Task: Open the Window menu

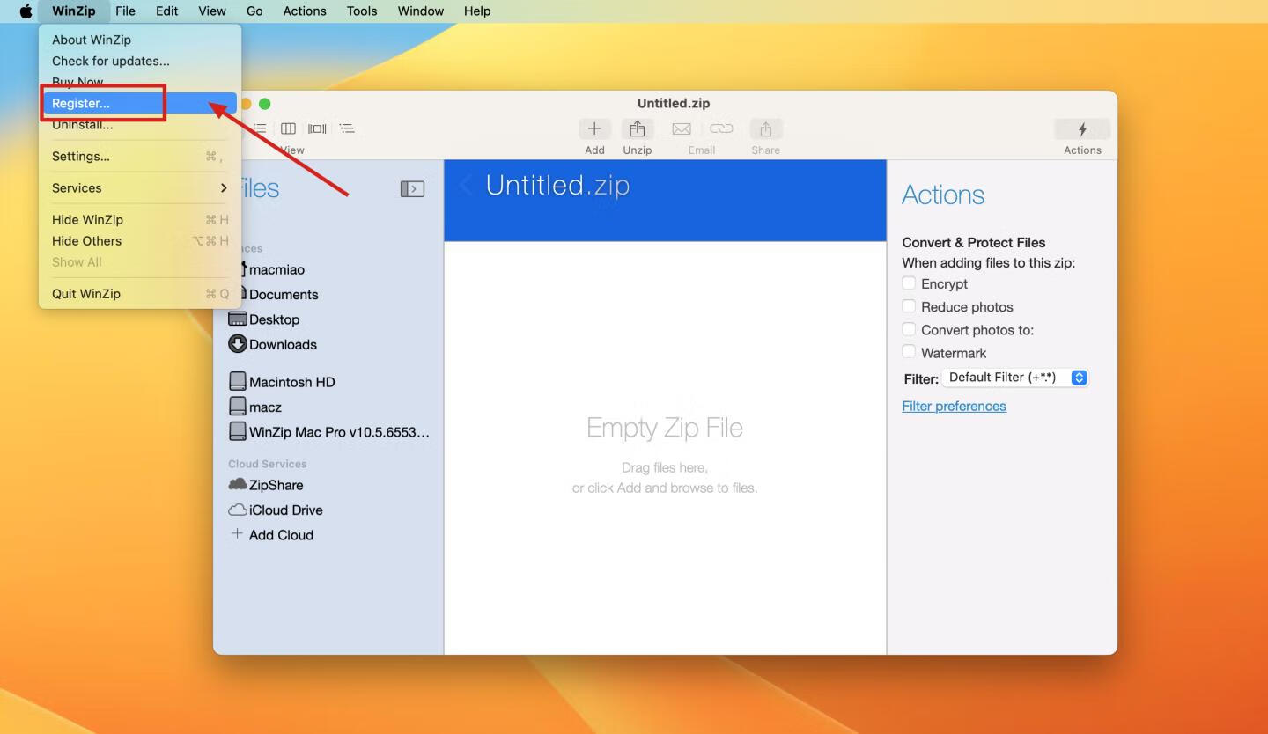Action: 420,11
